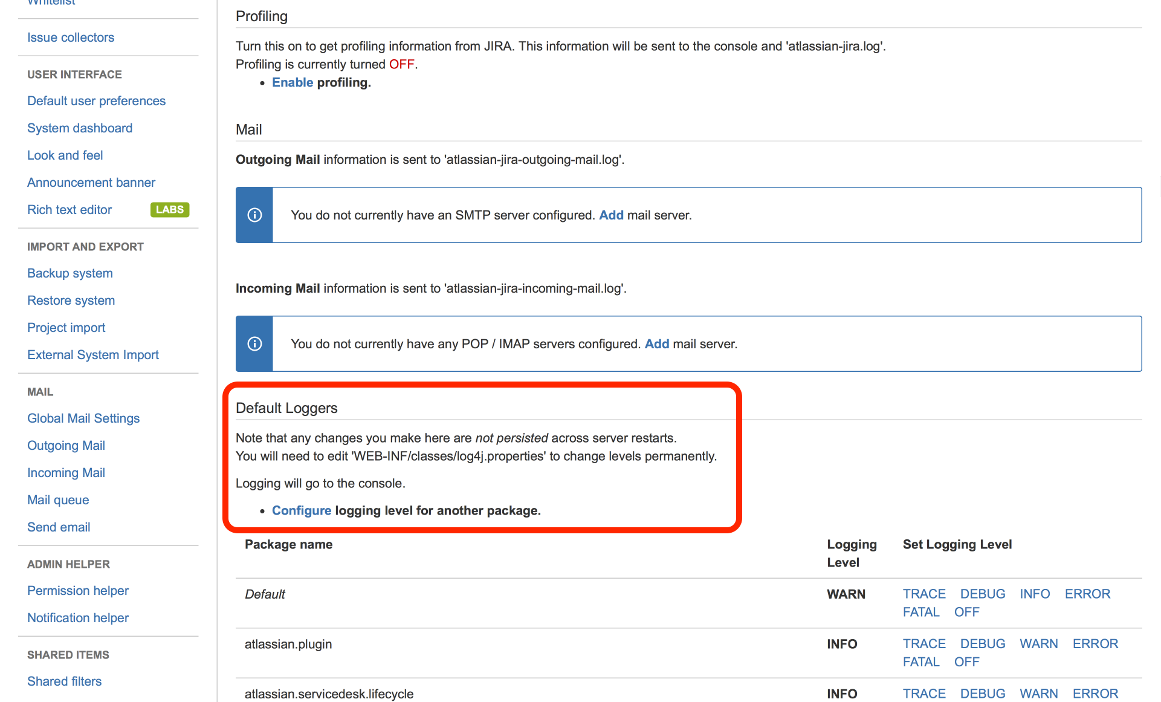
Task: Open the Backup system page
Action: (x=70, y=273)
